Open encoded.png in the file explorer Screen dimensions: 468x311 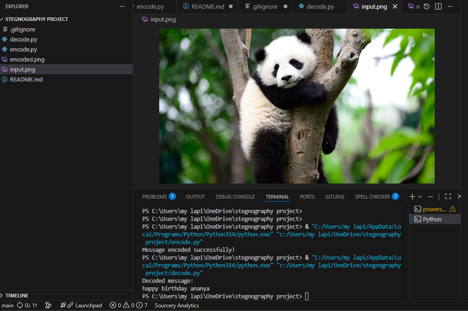(27, 60)
